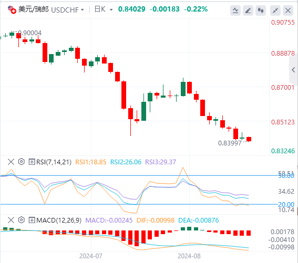This screenshot has height=263, width=298.
Task: Click the USD/CHF flag add-favorite icon
Action: 12,9
